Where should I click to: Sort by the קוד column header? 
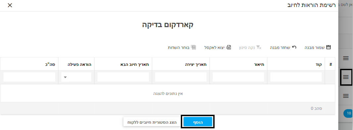296,64
